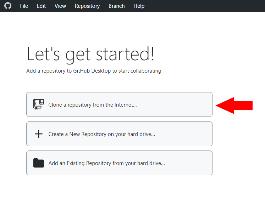Click the 'Add a repository to GitHub Desktop' subtitle
Image resolution: width=265 pixels, height=210 pixels.
pyautogui.click(x=94, y=71)
